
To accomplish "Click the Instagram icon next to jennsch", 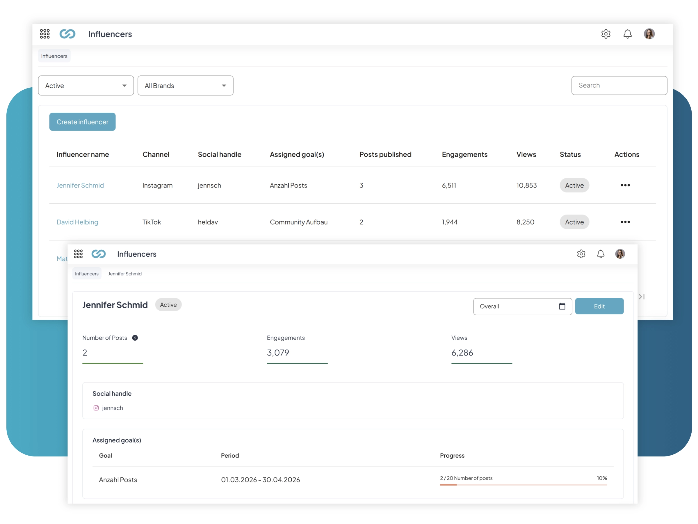I will point(96,408).
